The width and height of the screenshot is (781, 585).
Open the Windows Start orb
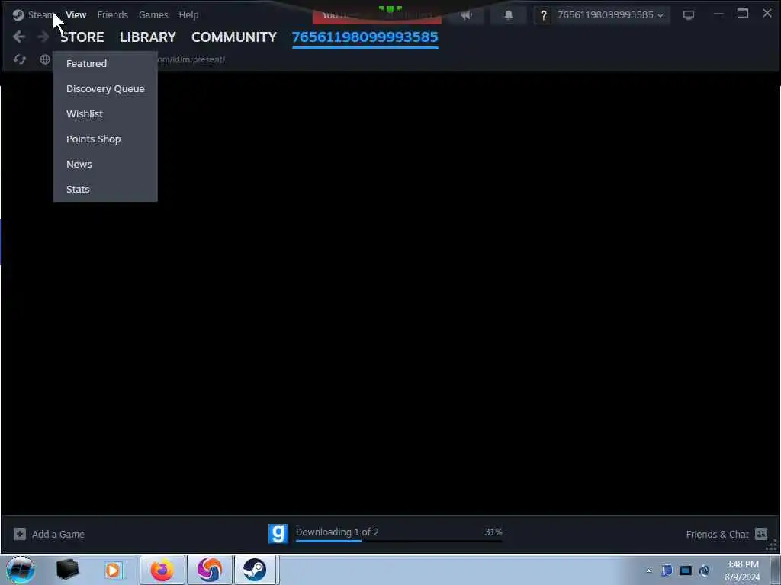click(x=21, y=570)
